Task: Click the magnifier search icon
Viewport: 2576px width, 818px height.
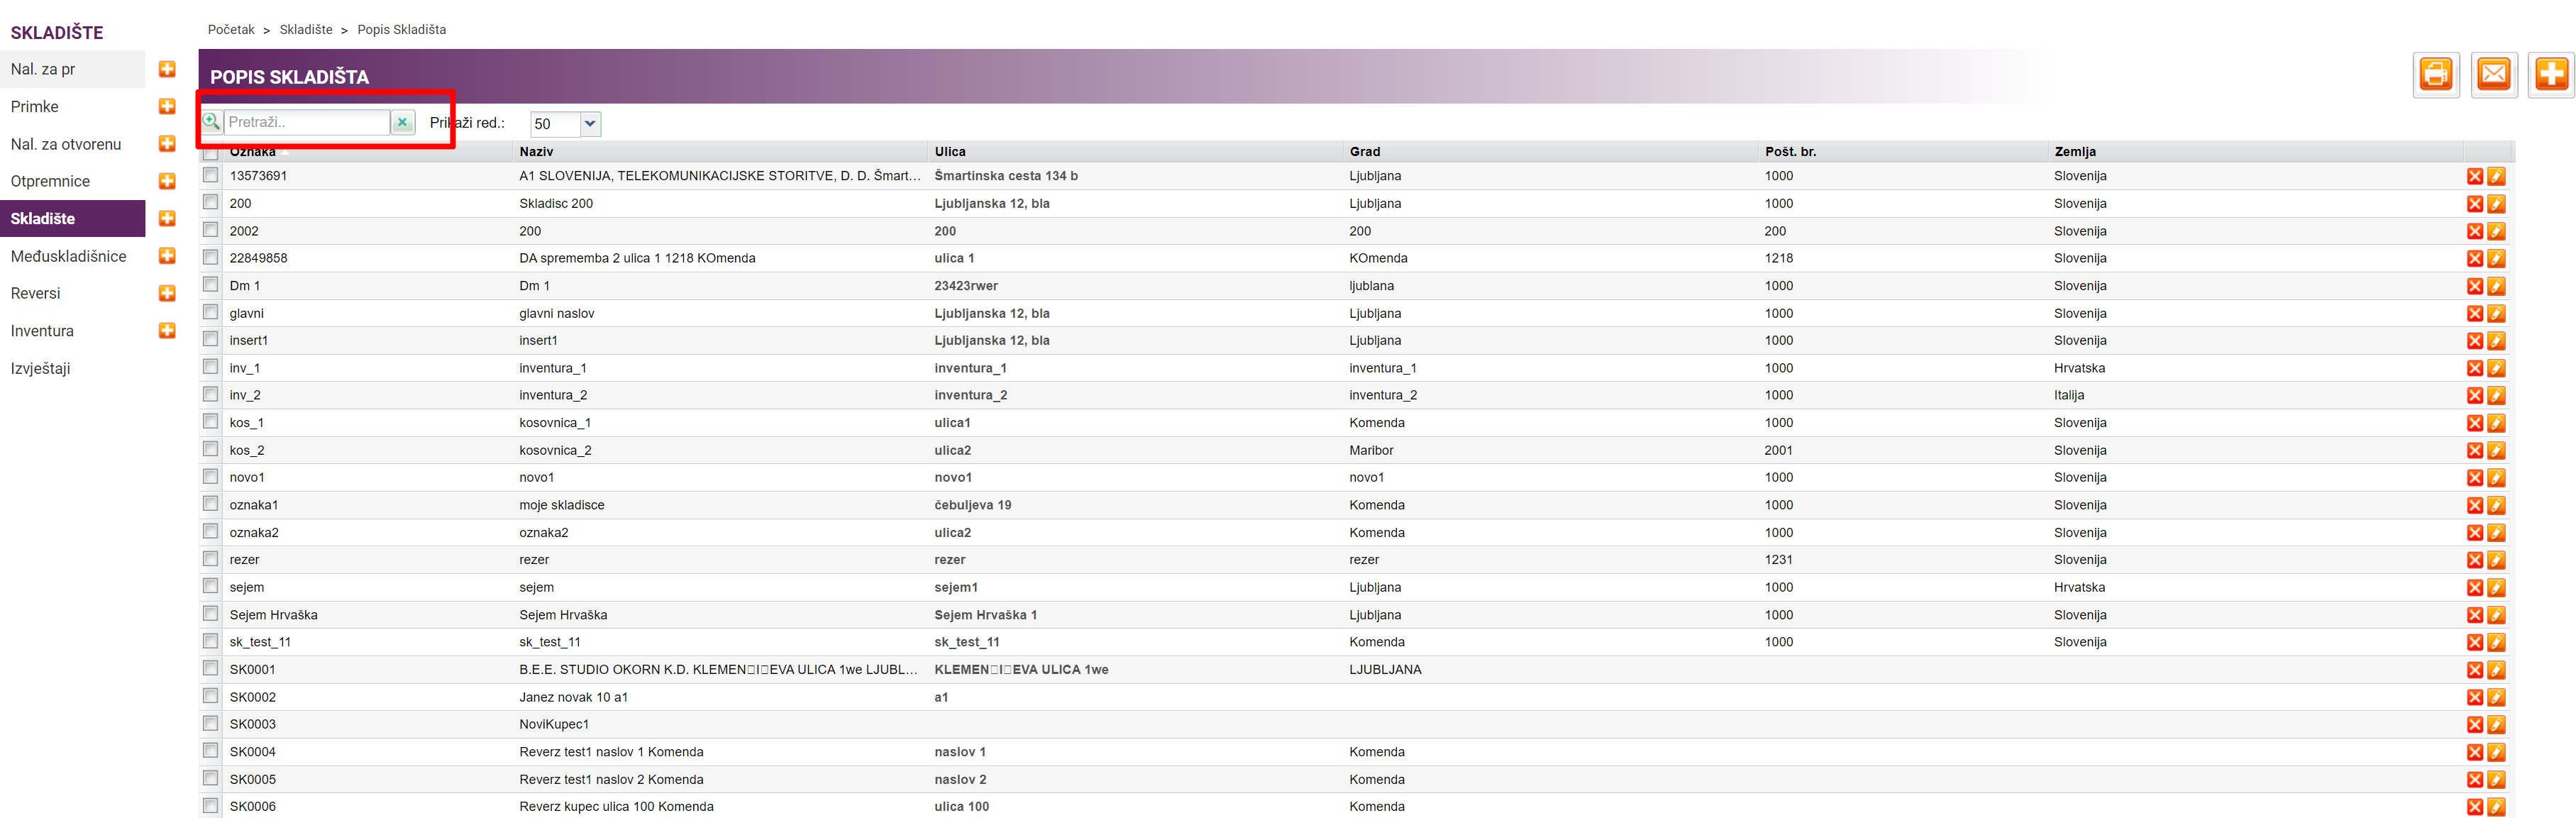Action: click(212, 122)
